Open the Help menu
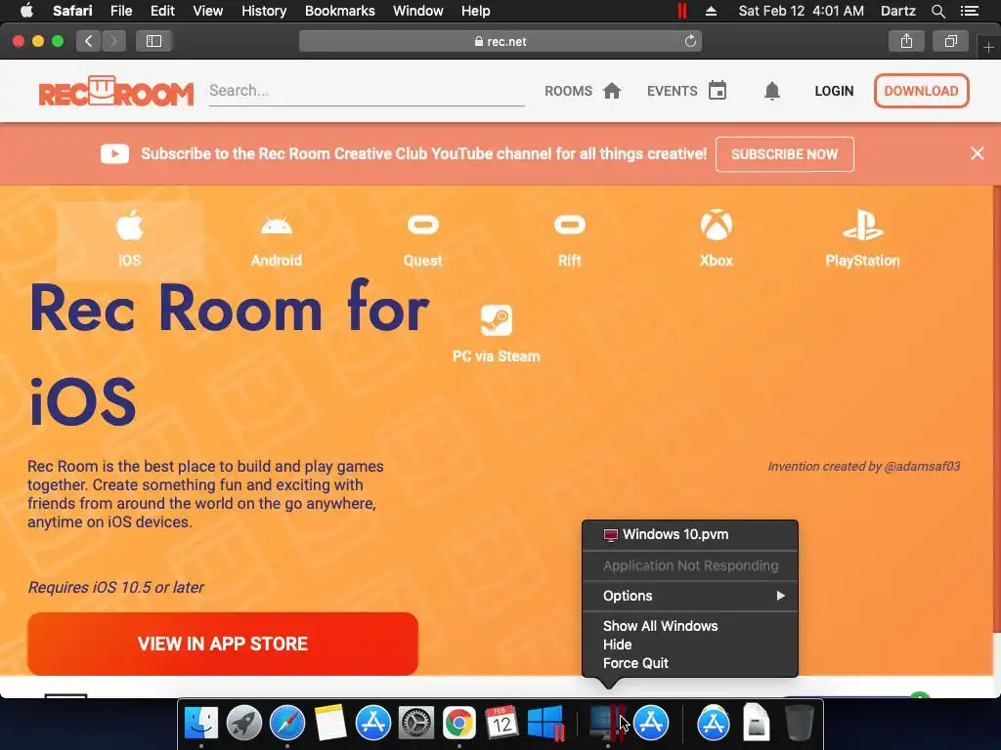Image resolution: width=1001 pixels, height=750 pixels. tap(476, 11)
